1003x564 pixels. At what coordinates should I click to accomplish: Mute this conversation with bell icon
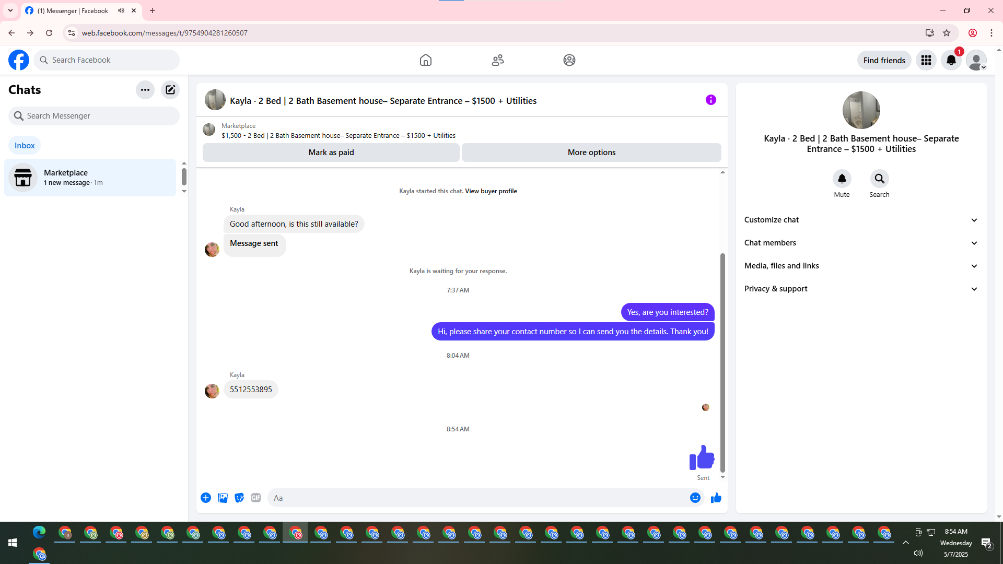tap(842, 179)
